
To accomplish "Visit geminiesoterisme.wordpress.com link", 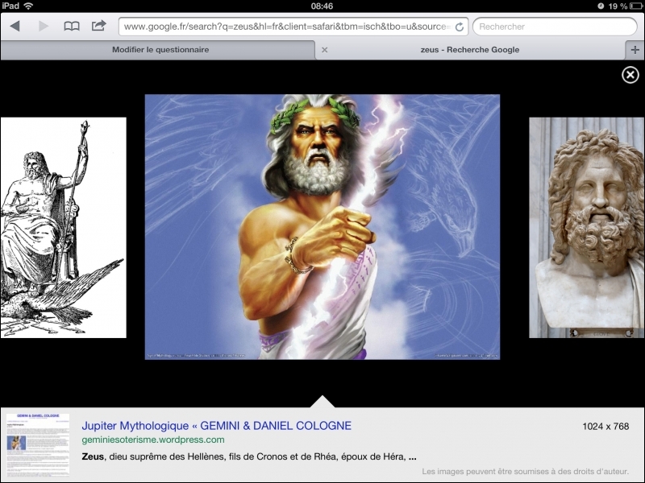I will (152, 440).
